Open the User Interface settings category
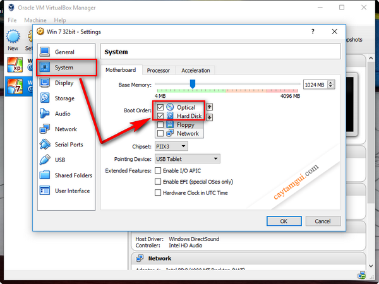This screenshot has width=379, height=284. click(66, 191)
